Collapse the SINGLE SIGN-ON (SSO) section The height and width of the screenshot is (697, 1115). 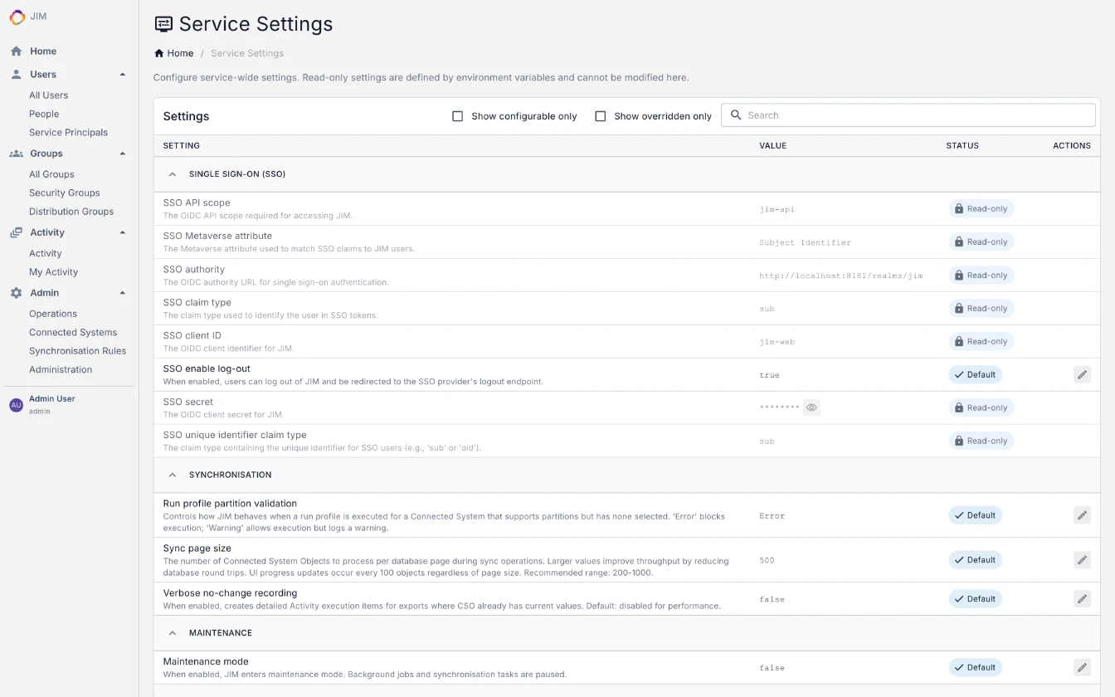(173, 173)
